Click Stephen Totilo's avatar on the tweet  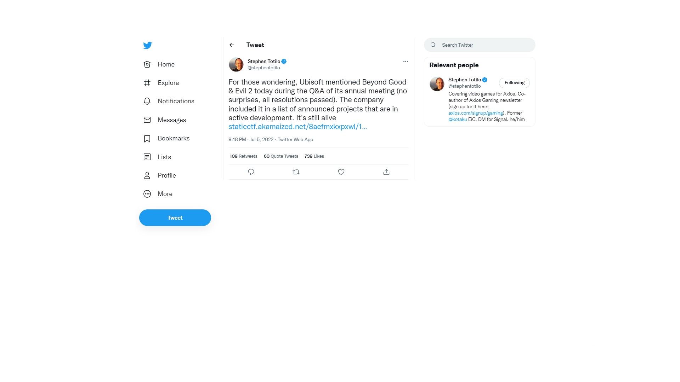pyautogui.click(x=236, y=64)
